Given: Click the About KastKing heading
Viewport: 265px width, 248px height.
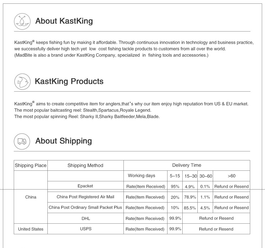Looking at the screenshot, I should (x=64, y=21).
